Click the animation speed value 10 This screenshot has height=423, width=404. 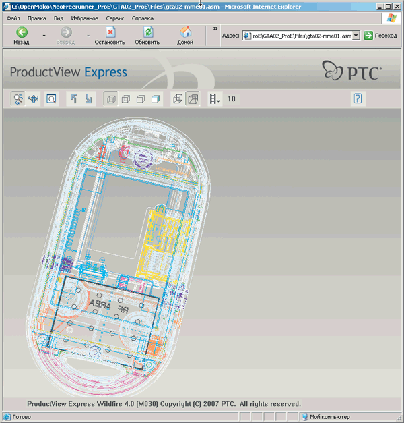(x=232, y=99)
